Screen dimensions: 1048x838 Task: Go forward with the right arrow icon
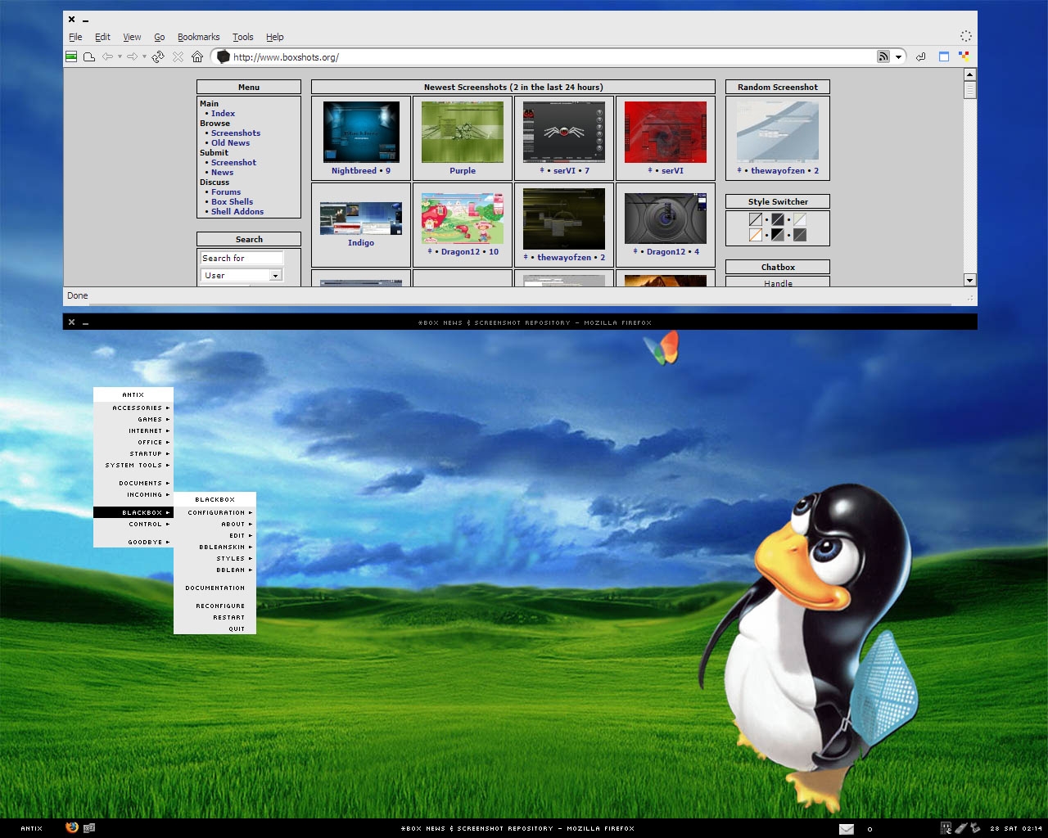click(132, 56)
